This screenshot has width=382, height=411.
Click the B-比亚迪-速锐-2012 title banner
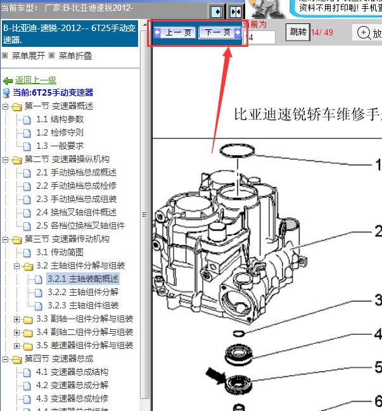(70, 34)
